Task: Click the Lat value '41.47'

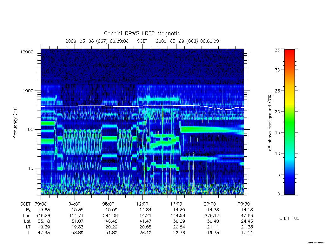Action: coord(145,221)
